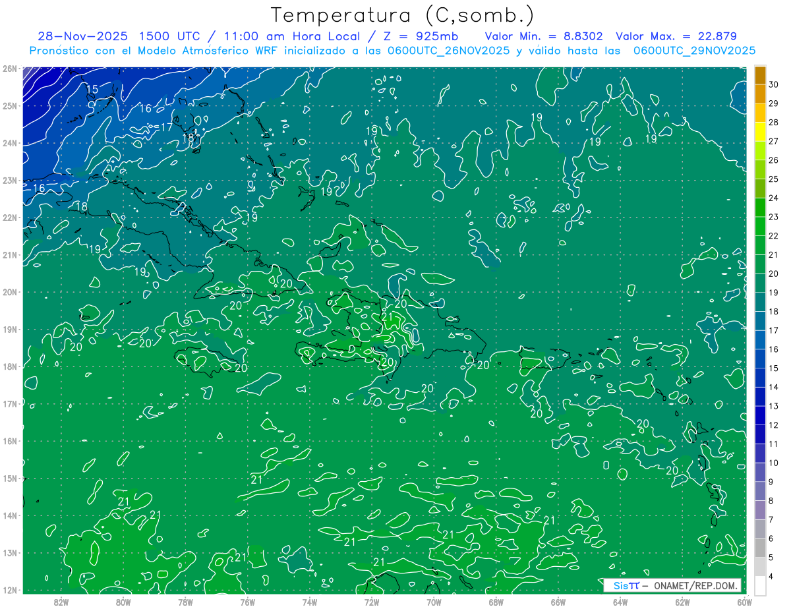791x611 pixels.
Task: Click the '64W' longitude axis label
Action: click(620, 602)
